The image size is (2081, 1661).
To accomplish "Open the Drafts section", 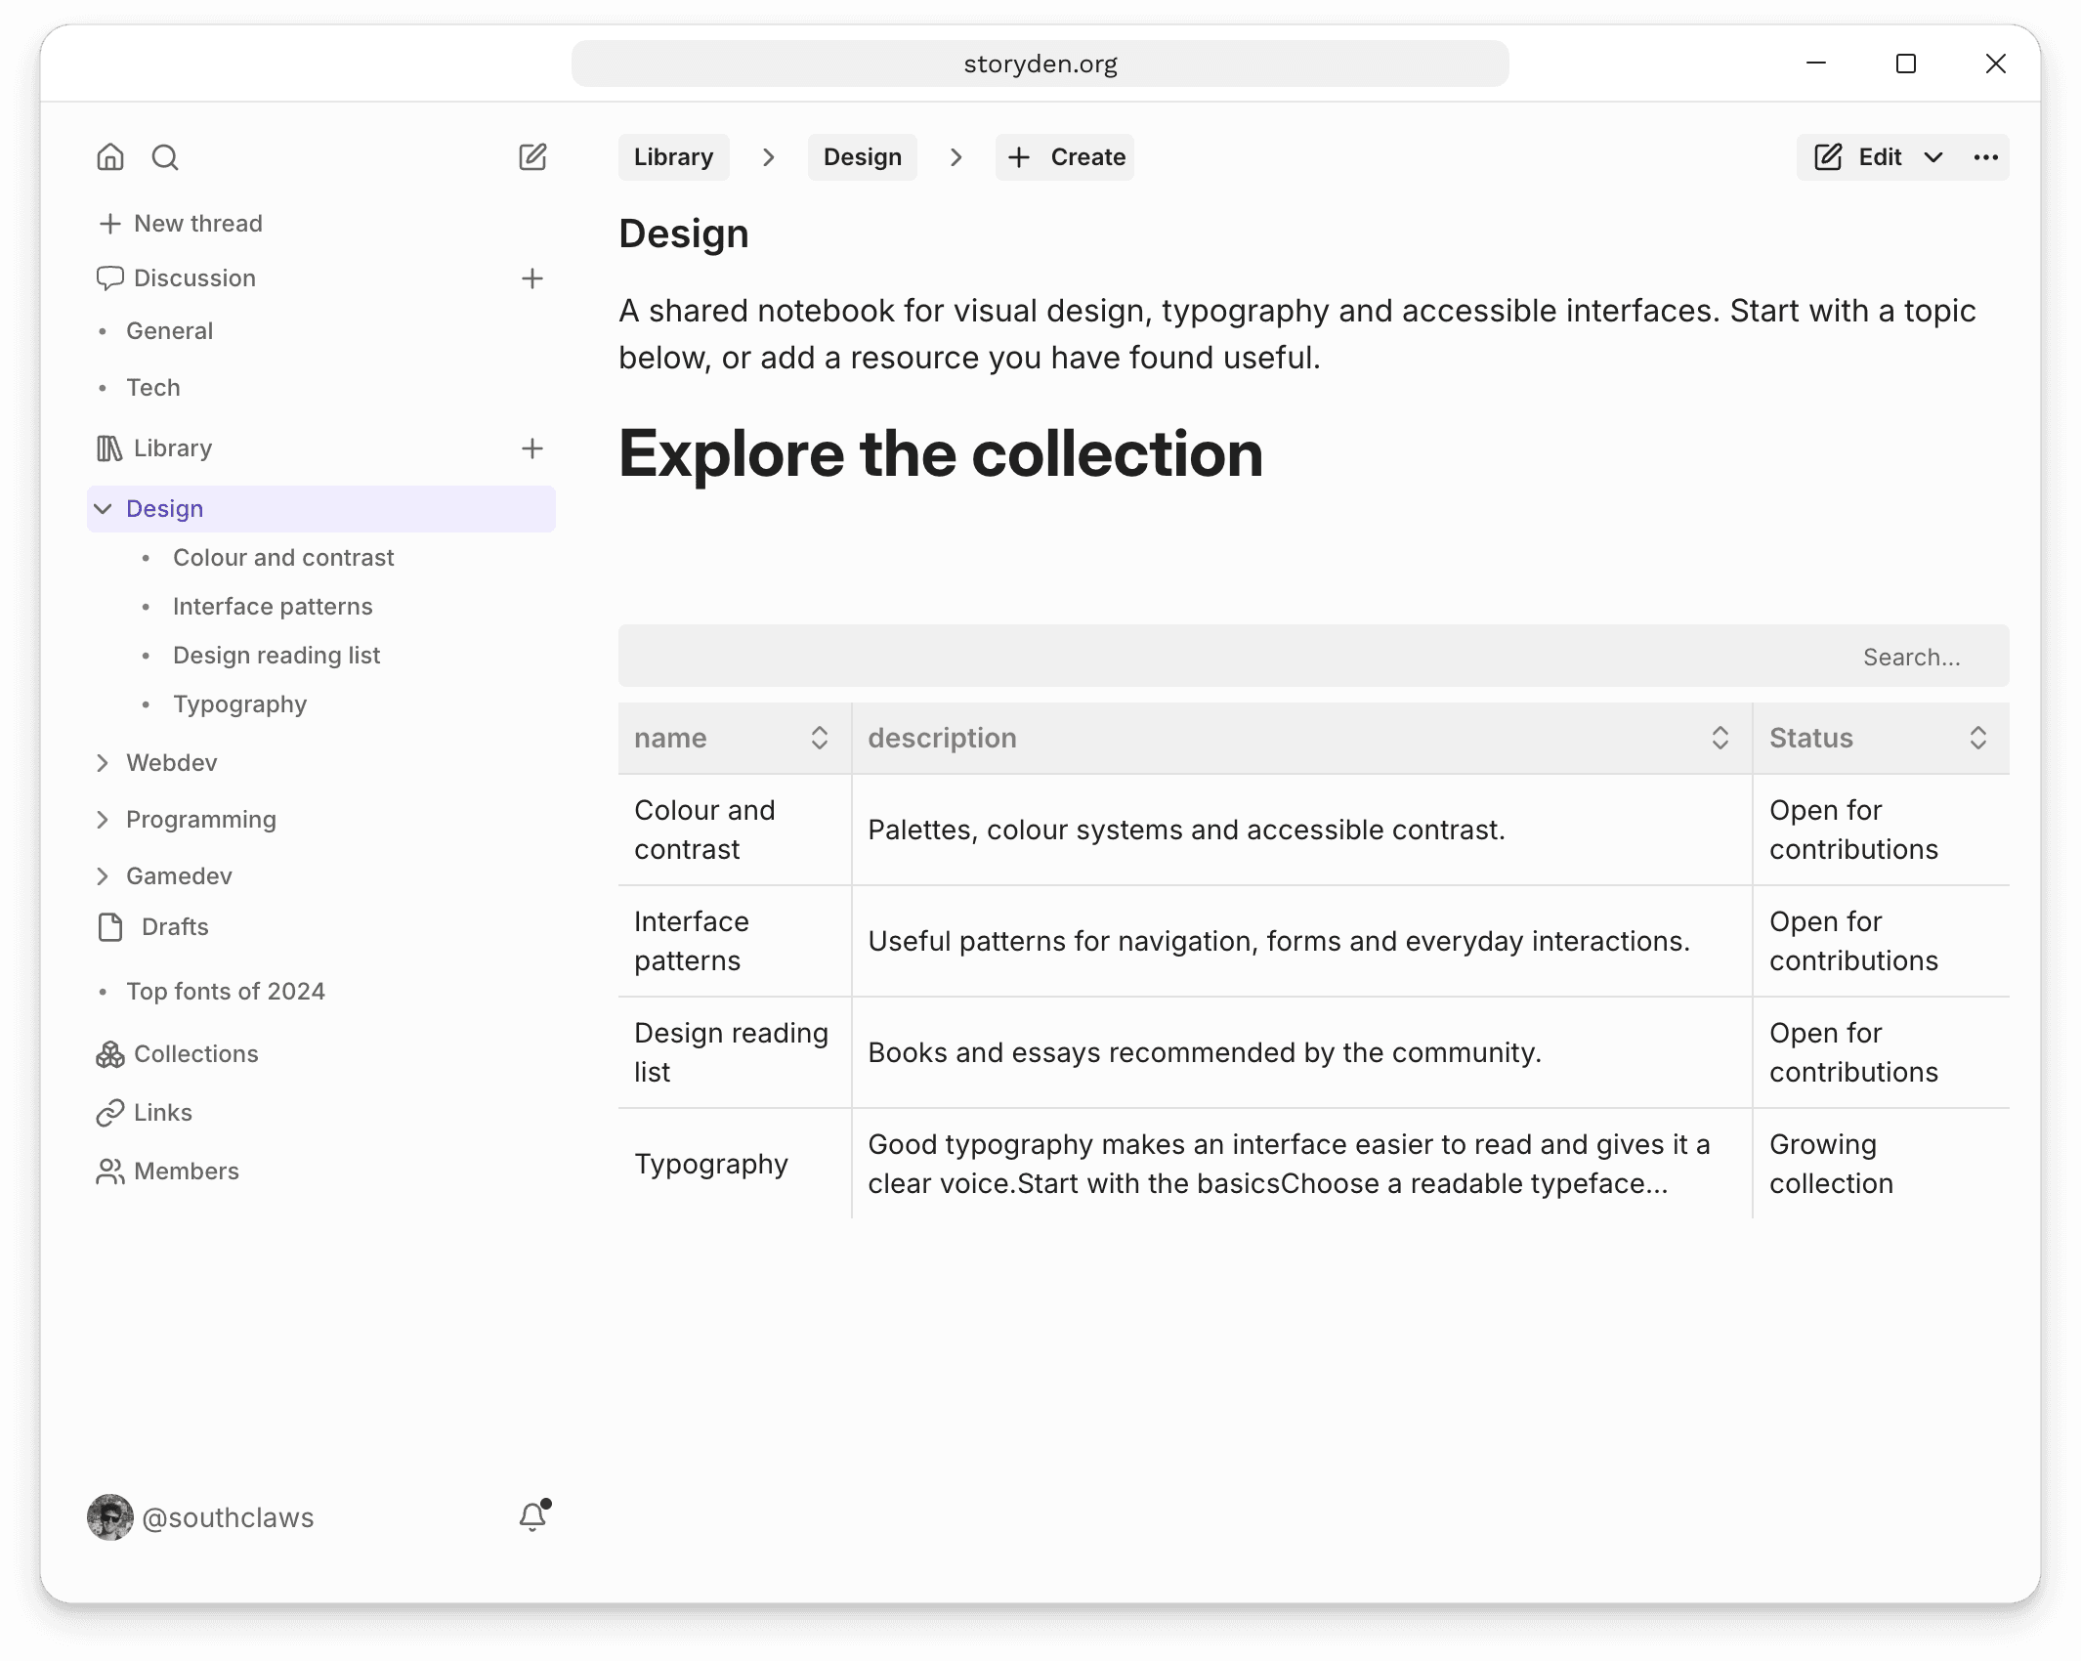I will [153, 927].
